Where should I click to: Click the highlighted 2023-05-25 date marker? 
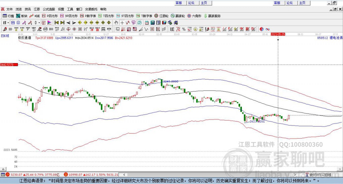[x=278, y=34]
